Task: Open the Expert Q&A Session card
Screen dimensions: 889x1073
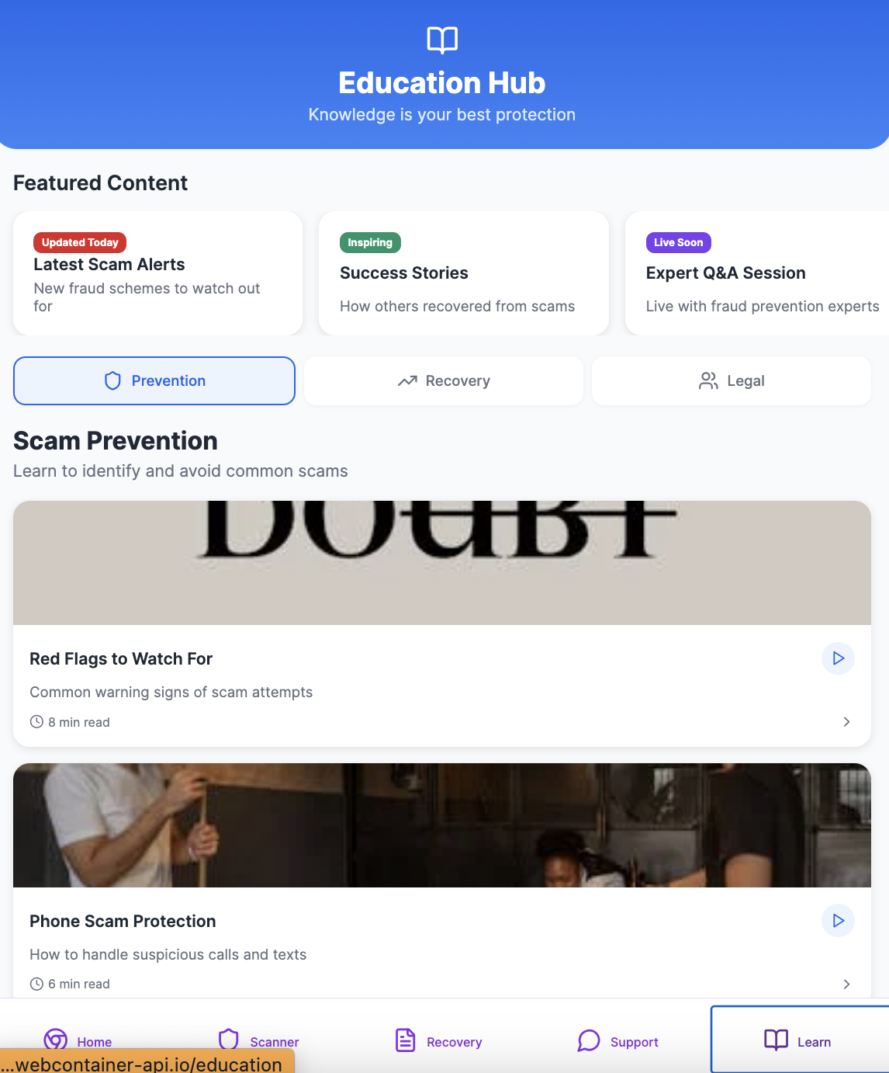Action: (757, 273)
